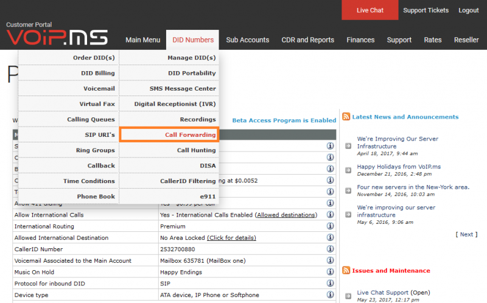Click info icon for Allow International Calls row
487x303 pixels.
(x=330, y=215)
